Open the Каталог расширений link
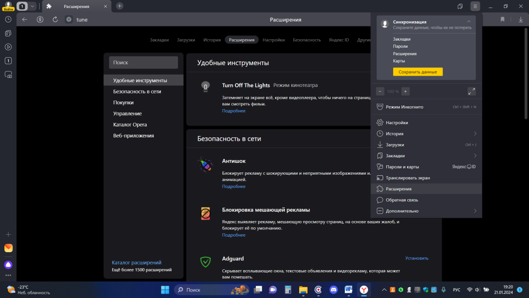The width and height of the screenshot is (529, 298). (136, 263)
